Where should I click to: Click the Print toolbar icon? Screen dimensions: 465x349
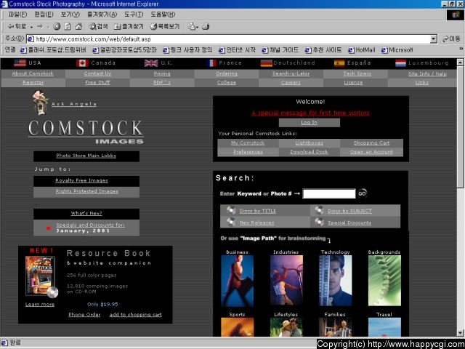coord(206,27)
